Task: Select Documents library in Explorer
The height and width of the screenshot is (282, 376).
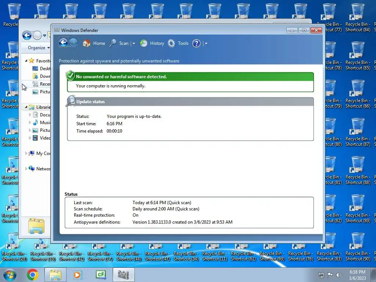Action: (x=41, y=115)
